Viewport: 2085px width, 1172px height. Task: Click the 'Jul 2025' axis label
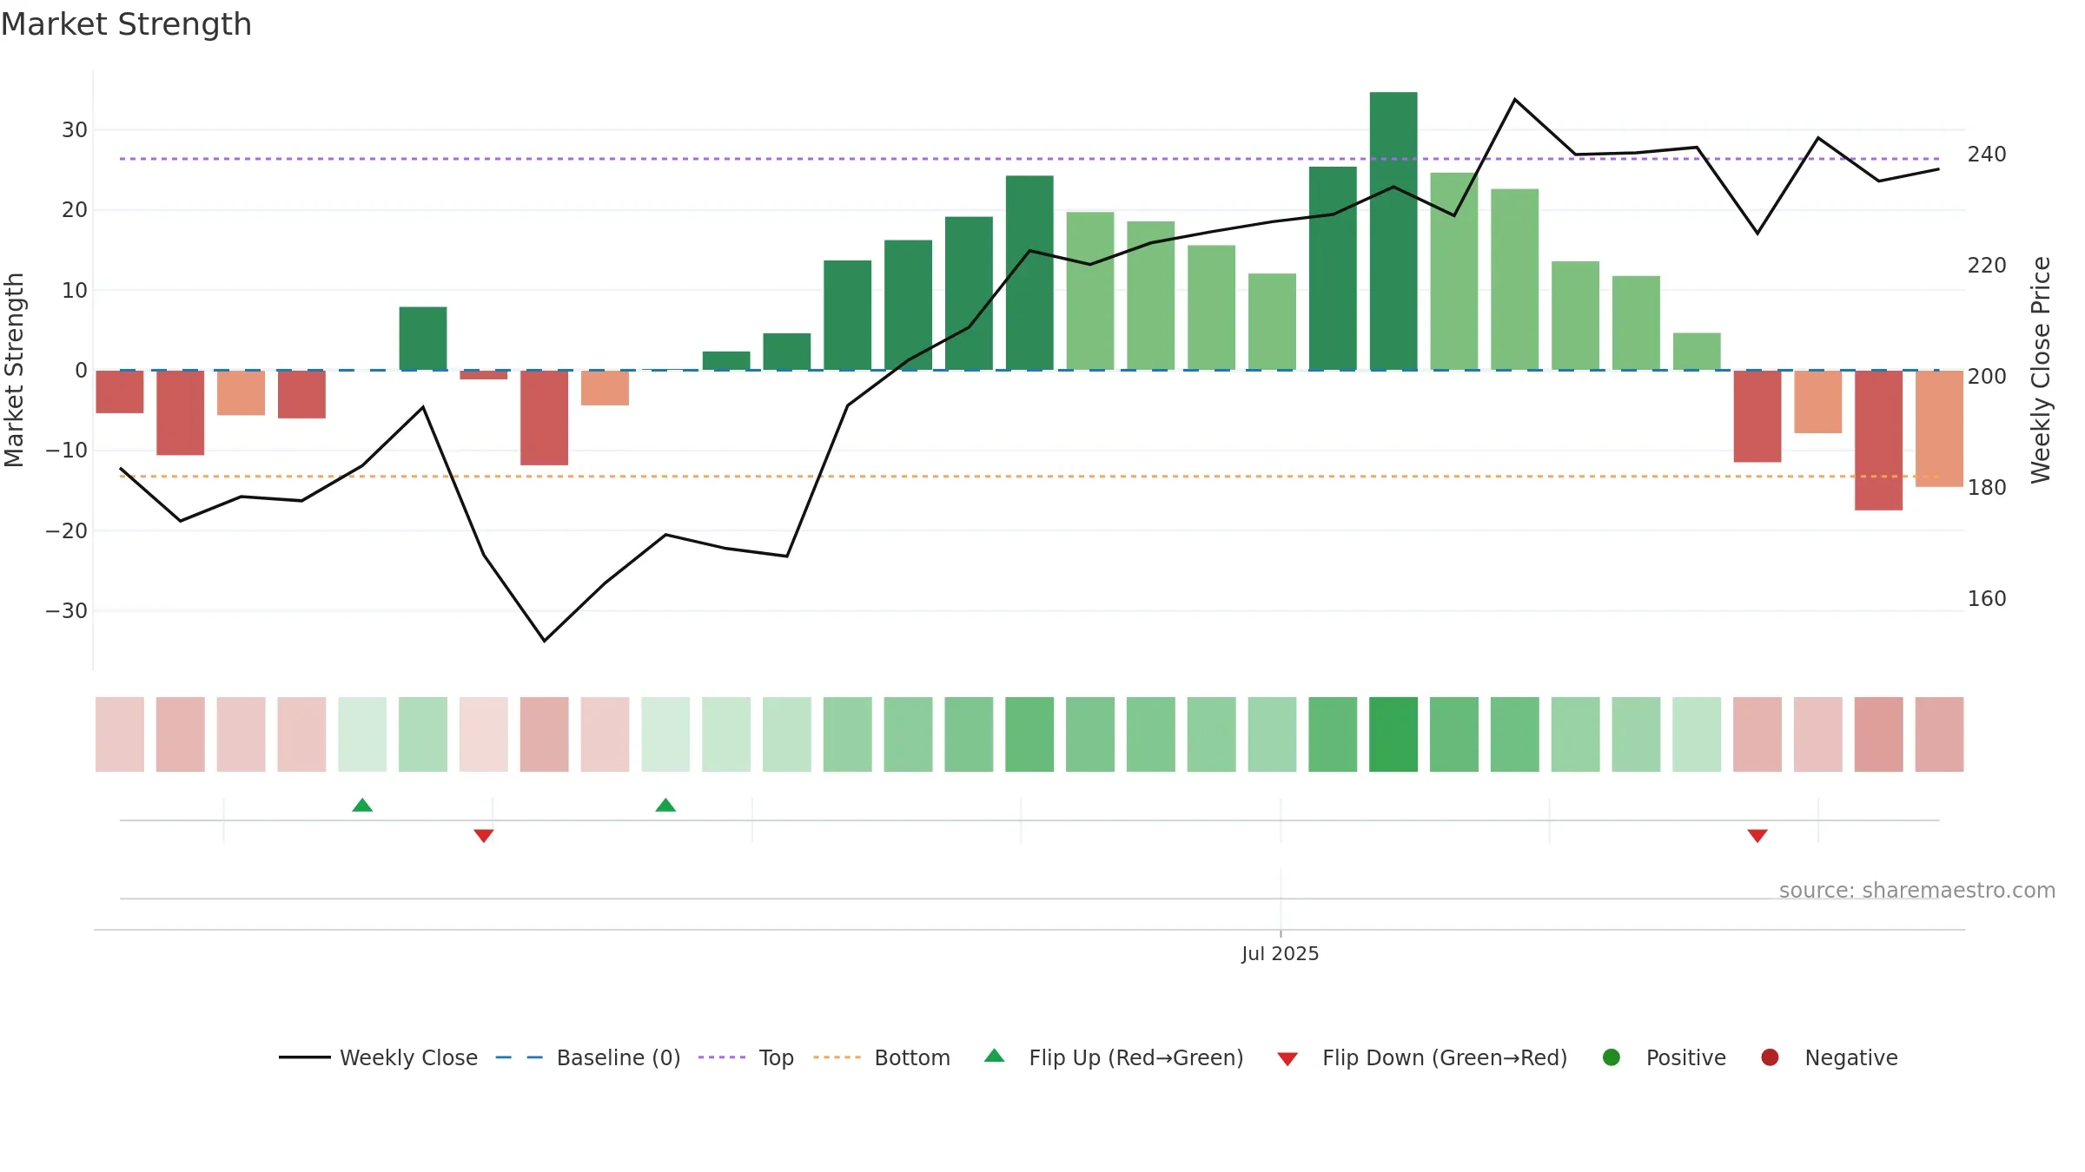point(1281,953)
